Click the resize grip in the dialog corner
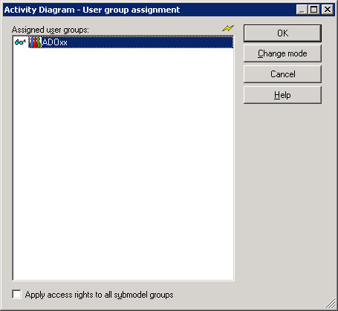 click(331, 304)
